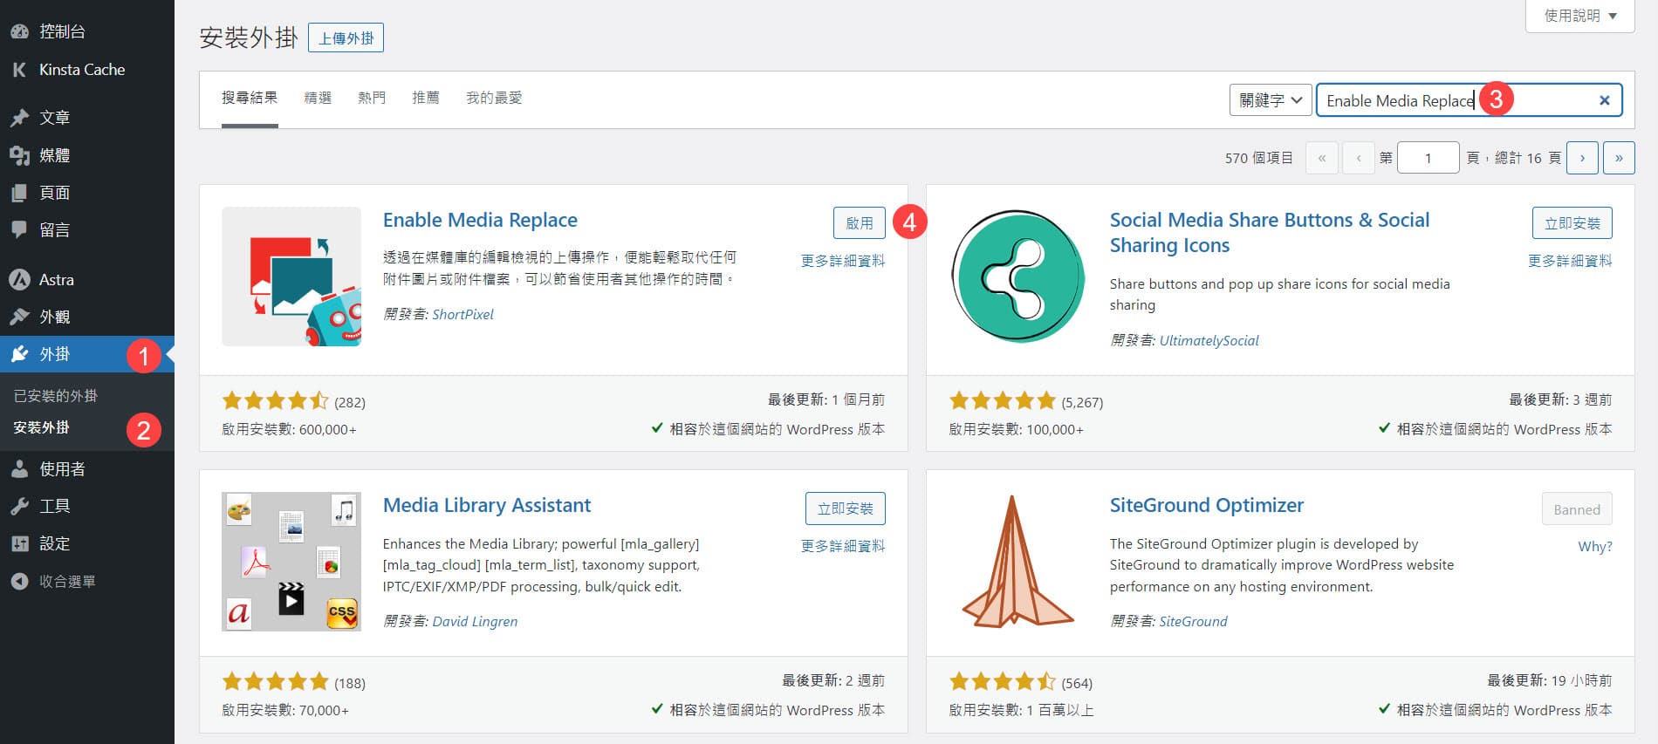1658x744 pixels.
Task: Open Social Media Share Buttons plugin thumbnail
Action: point(1018,276)
